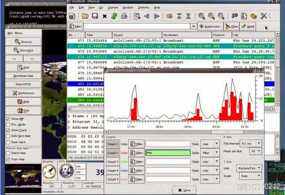The width and height of the screenshot is (285, 195).
Task: Enable Save track checkbox
Action: [x=8, y=142]
